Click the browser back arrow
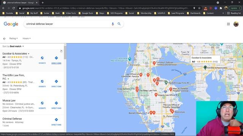The width and height of the screenshot is (243, 136). tap(3, 8)
